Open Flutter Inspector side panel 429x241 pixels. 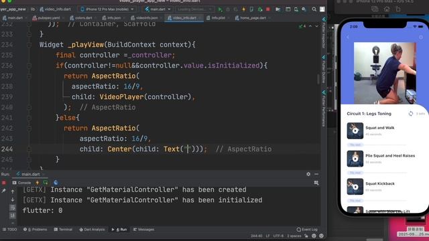point(324,33)
